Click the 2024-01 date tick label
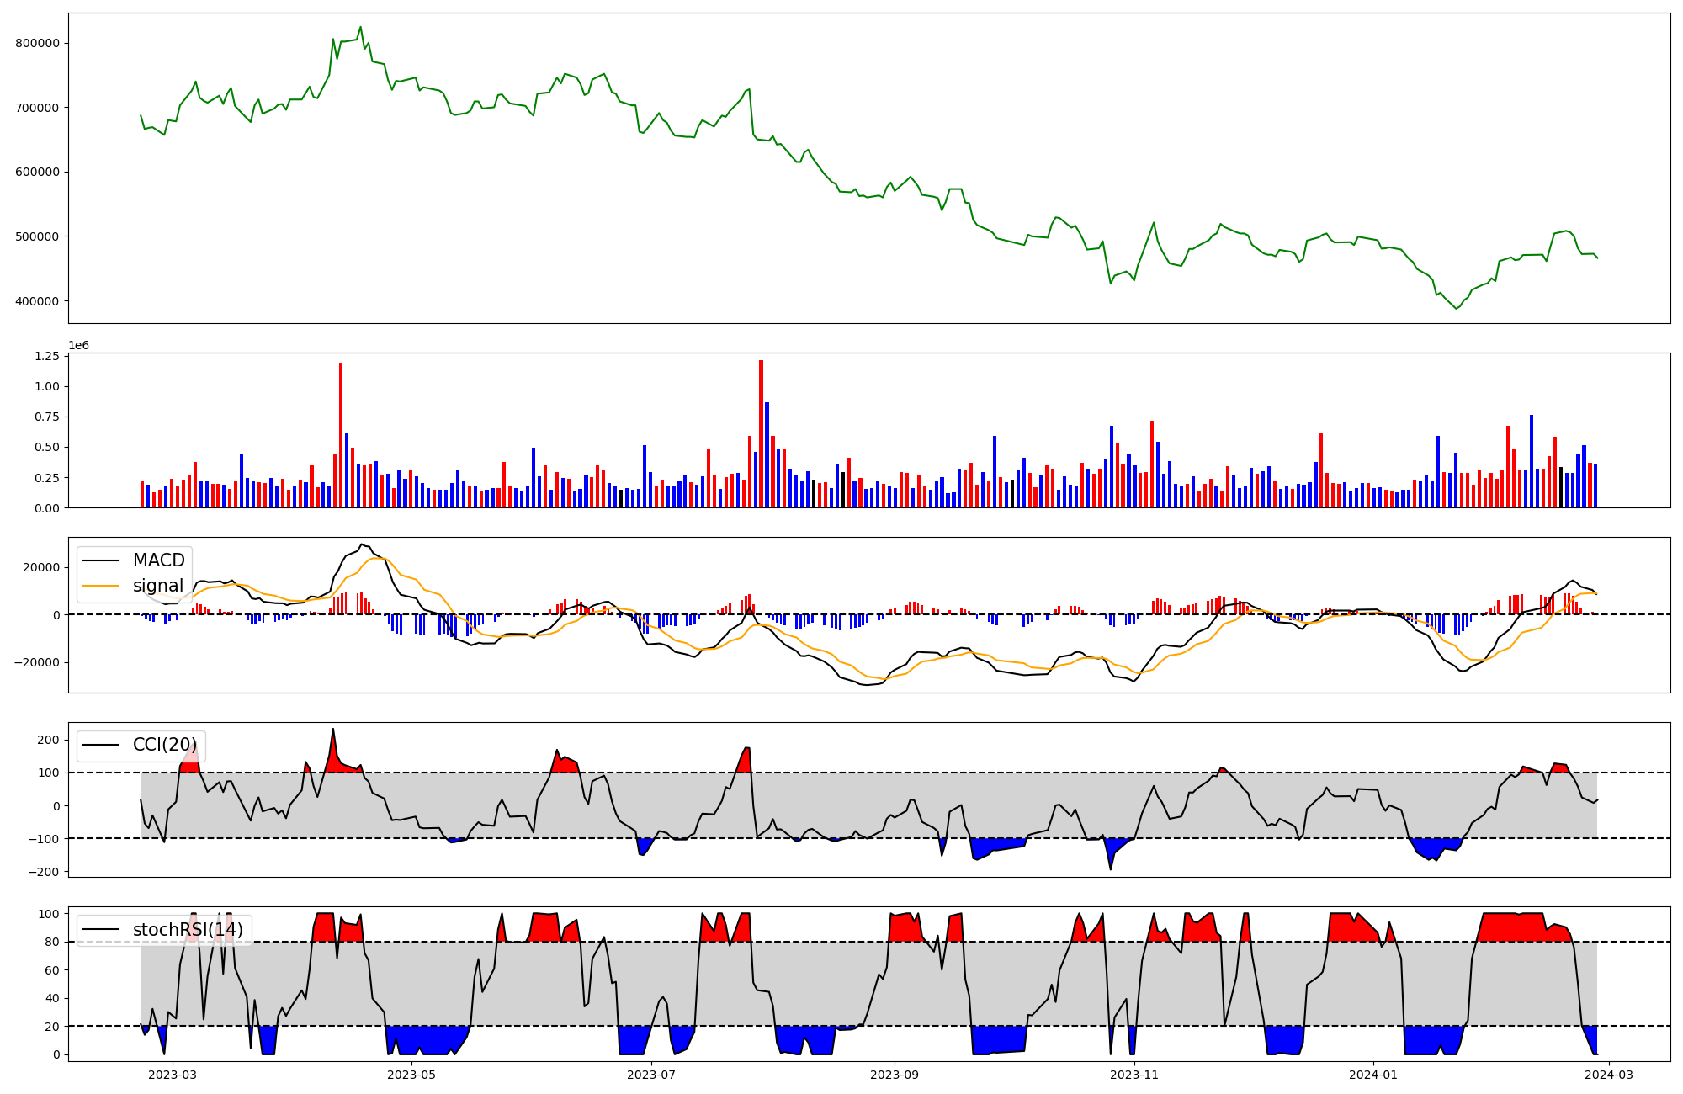Screen dimensions: 1683x1094 click(x=1373, y=1075)
